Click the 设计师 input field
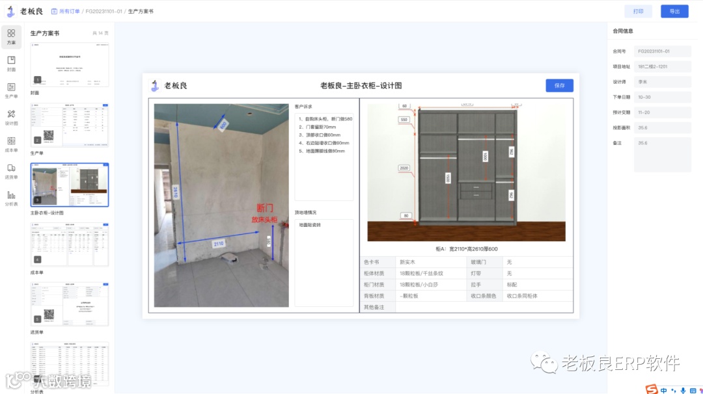Screen dimensions: 703x394 click(662, 81)
